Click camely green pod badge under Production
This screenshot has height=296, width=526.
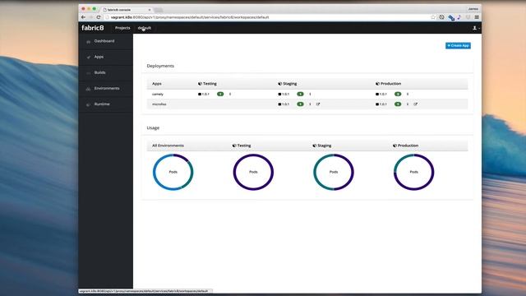398,95
